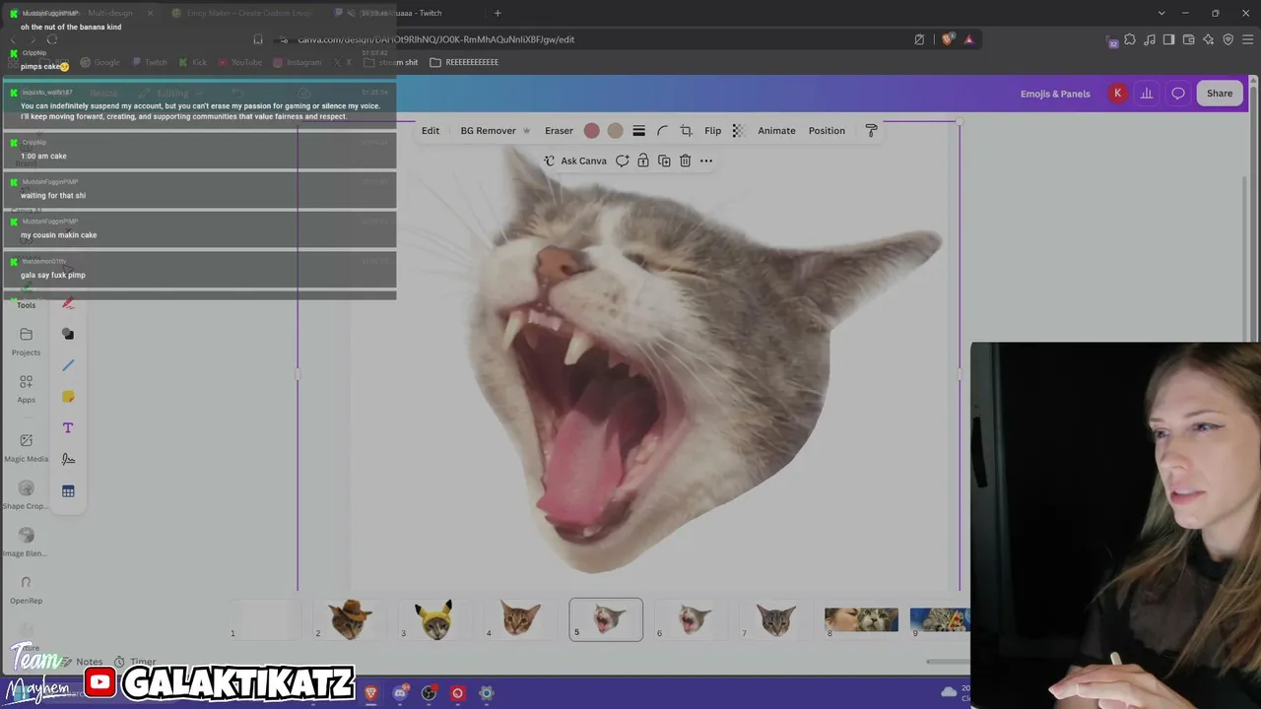The height and width of the screenshot is (709, 1261).
Task: Click the copy style paint roller icon
Action: (x=871, y=131)
